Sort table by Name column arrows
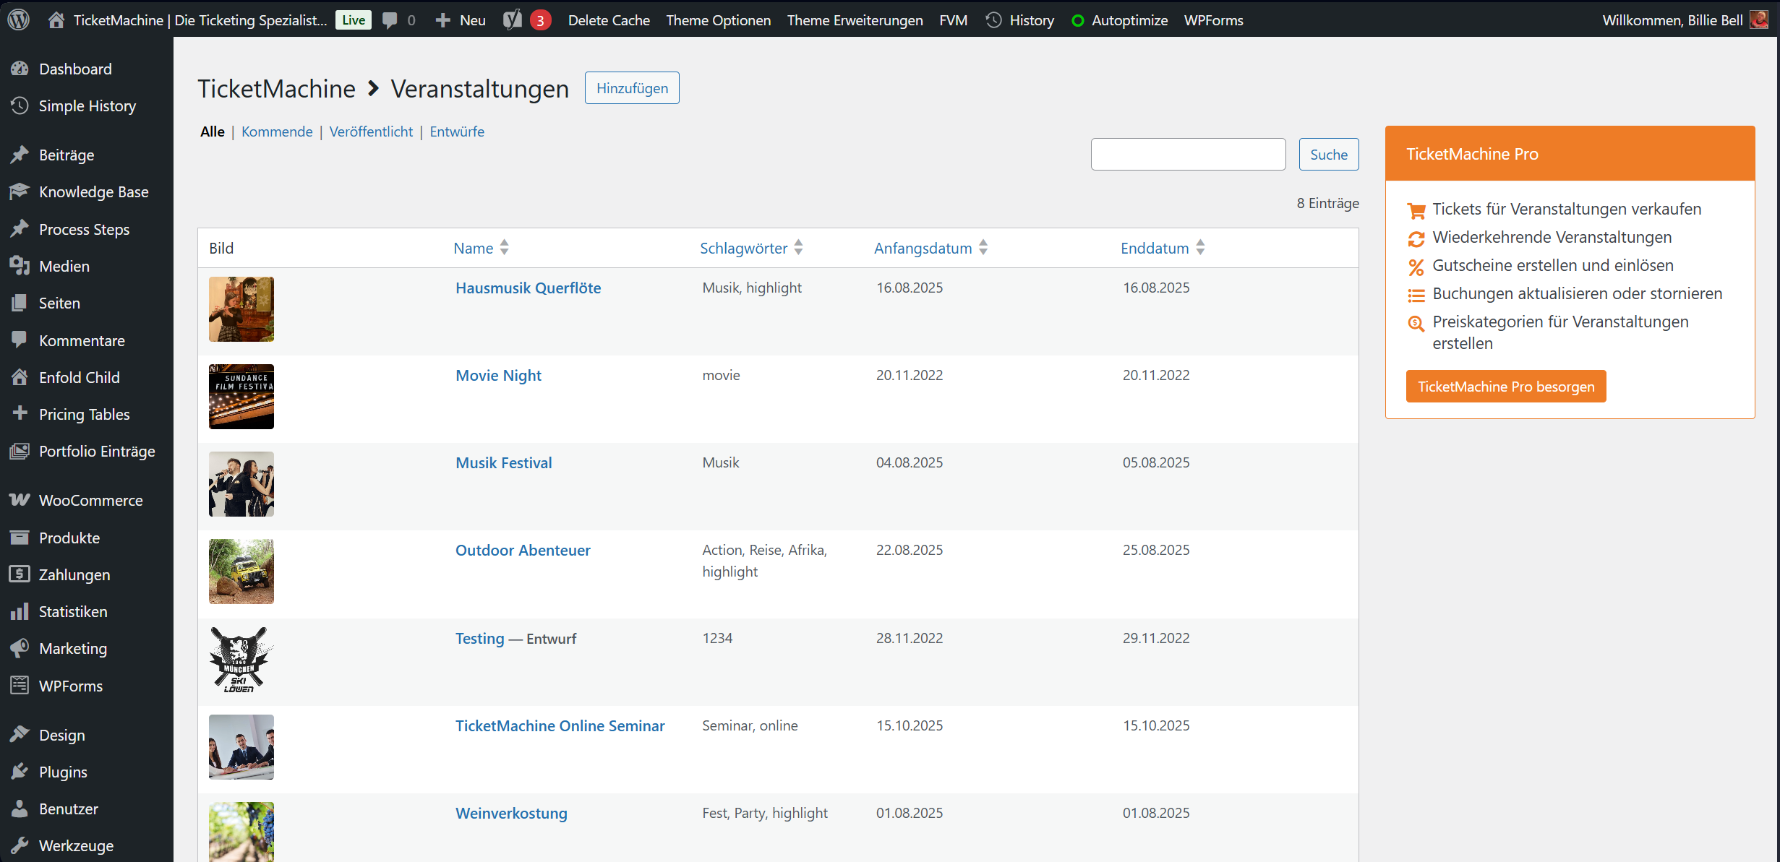This screenshot has height=862, width=1780. point(504,248)
